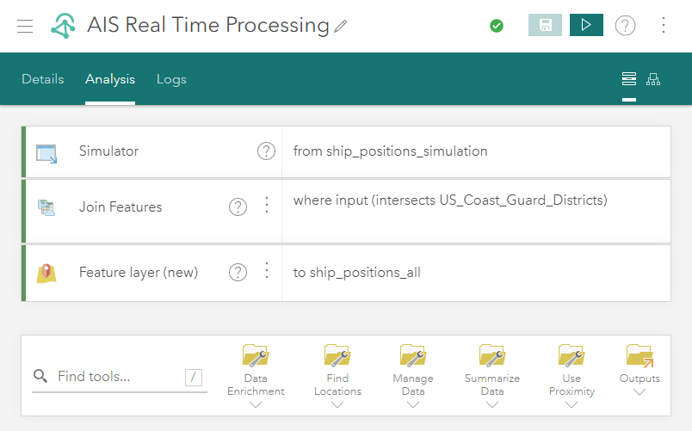Open help from the header question mark
This screenshot has width=692, height=431.
tap(625, 26)
